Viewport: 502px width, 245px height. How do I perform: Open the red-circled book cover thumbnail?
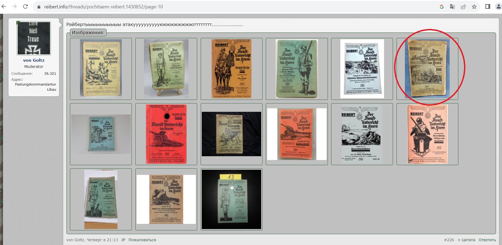tap(427, 69)
